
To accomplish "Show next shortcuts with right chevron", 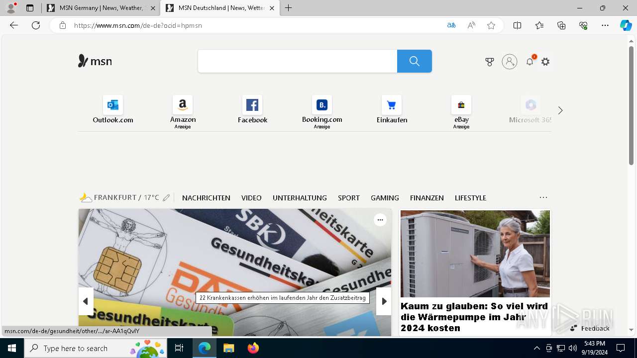I will point(560,110).
